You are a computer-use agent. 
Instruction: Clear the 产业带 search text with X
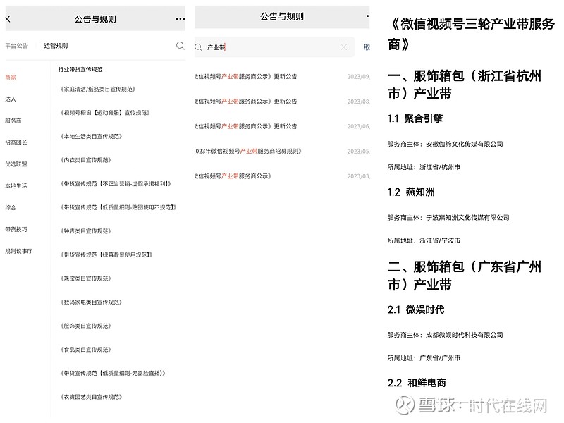(343, 47)
